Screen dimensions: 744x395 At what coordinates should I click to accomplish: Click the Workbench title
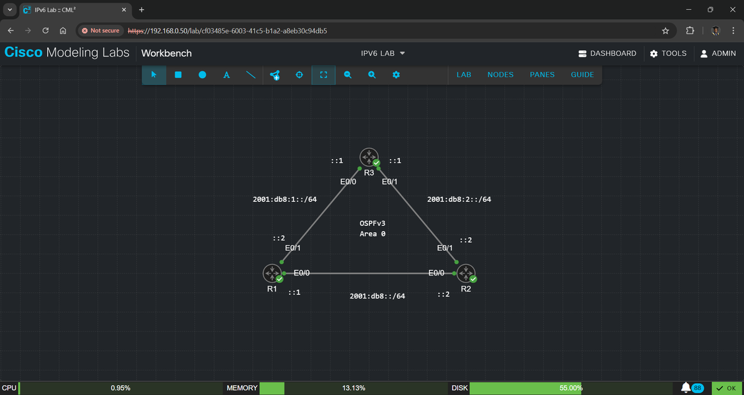167,53
